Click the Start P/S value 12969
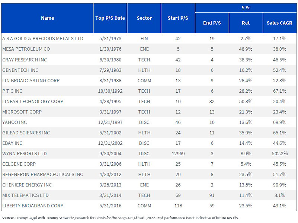 pos(178,154)
